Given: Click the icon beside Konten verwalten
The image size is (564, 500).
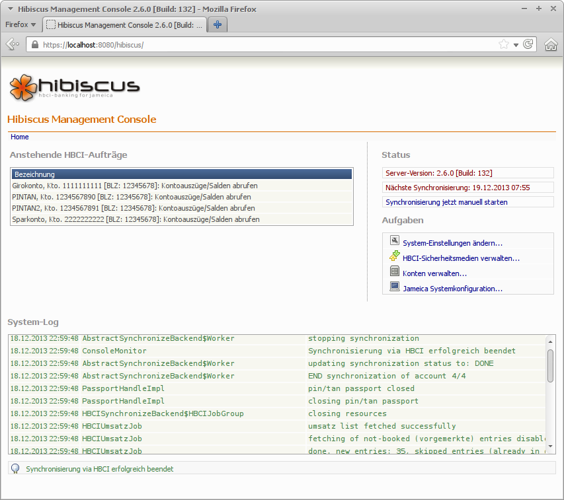Looking at the screenshot, I should point(395,271).
